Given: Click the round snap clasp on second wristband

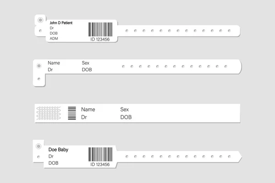Looking at the screenshot, I should [x=39, y=66].
